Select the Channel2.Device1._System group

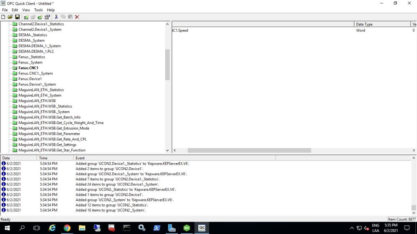tap(40, 30)
